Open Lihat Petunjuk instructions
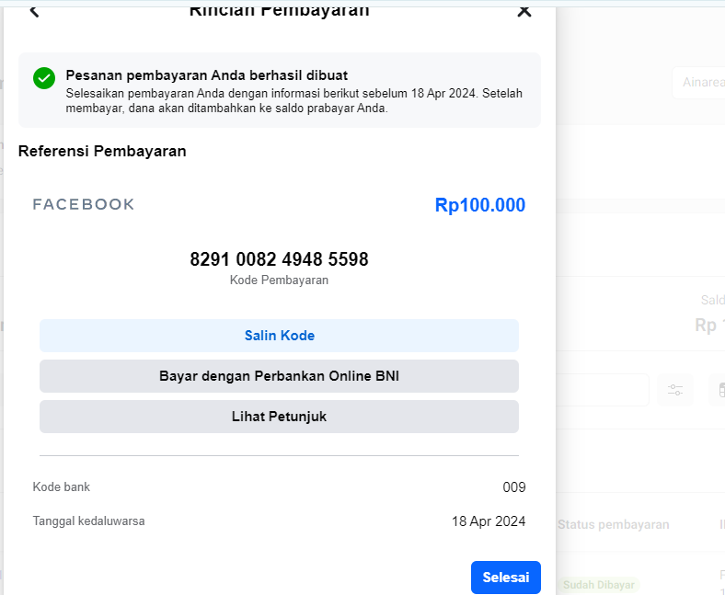The width and height of the screenshot is (725, 595). coord(279,417)
